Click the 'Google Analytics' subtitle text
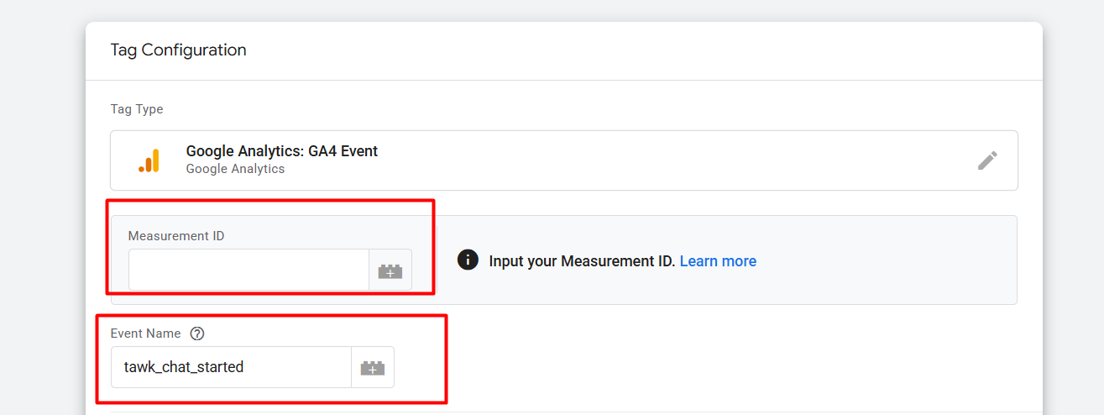 pyautogui.click(x=235, y=169)
